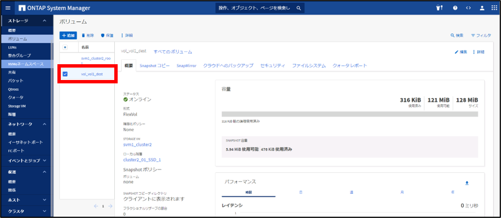Open the cluster2_01_SSD_1 tier link

coord(142,159)
